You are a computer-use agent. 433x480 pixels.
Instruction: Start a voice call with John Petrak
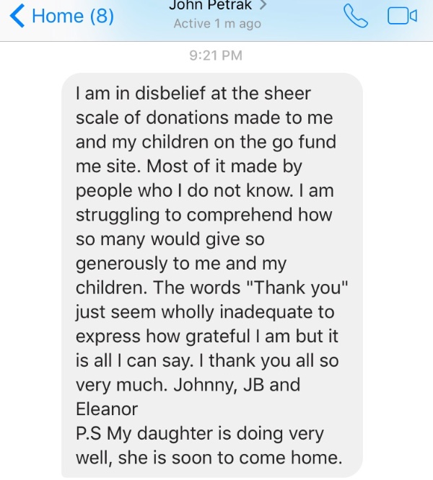[x=356, y=16]
